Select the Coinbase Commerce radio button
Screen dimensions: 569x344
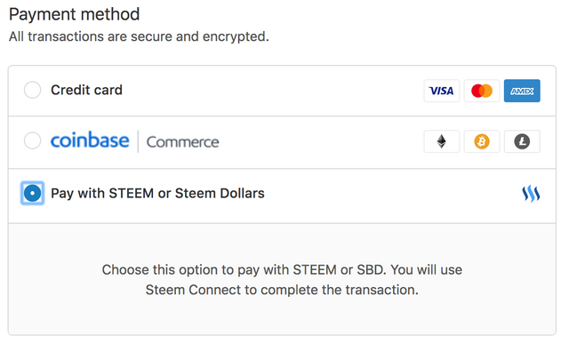coord(32,140)
